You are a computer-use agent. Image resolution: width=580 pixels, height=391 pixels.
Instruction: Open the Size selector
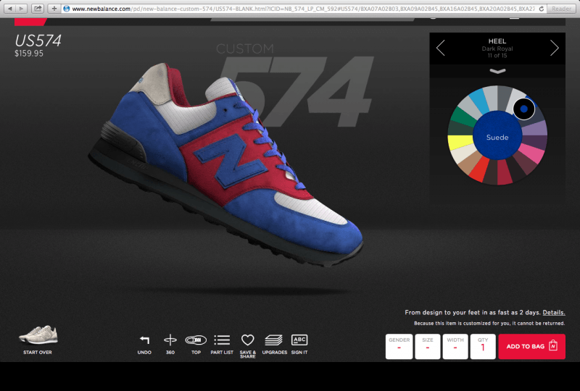click(x=428, y=346)
